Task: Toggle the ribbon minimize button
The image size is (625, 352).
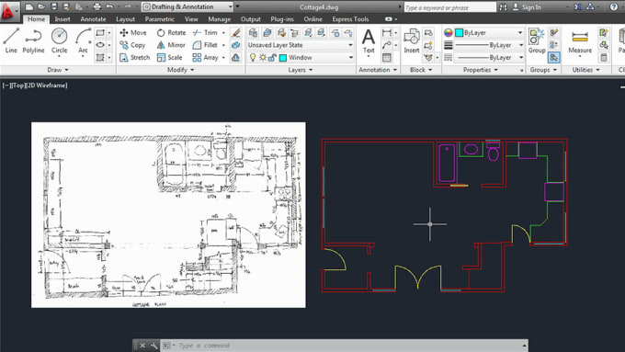Action: coord(388,19)
